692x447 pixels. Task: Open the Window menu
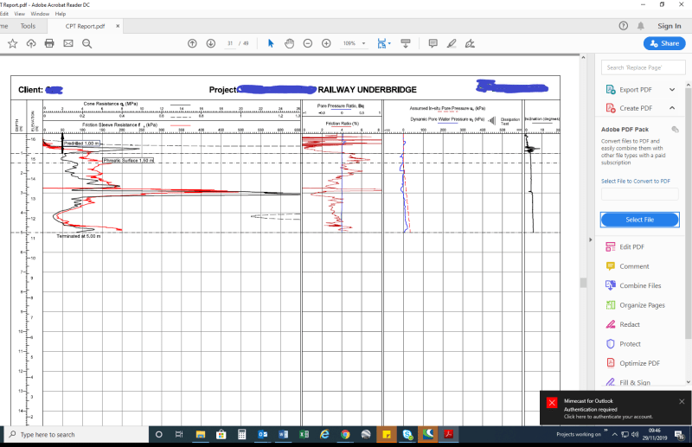point(40,14)
